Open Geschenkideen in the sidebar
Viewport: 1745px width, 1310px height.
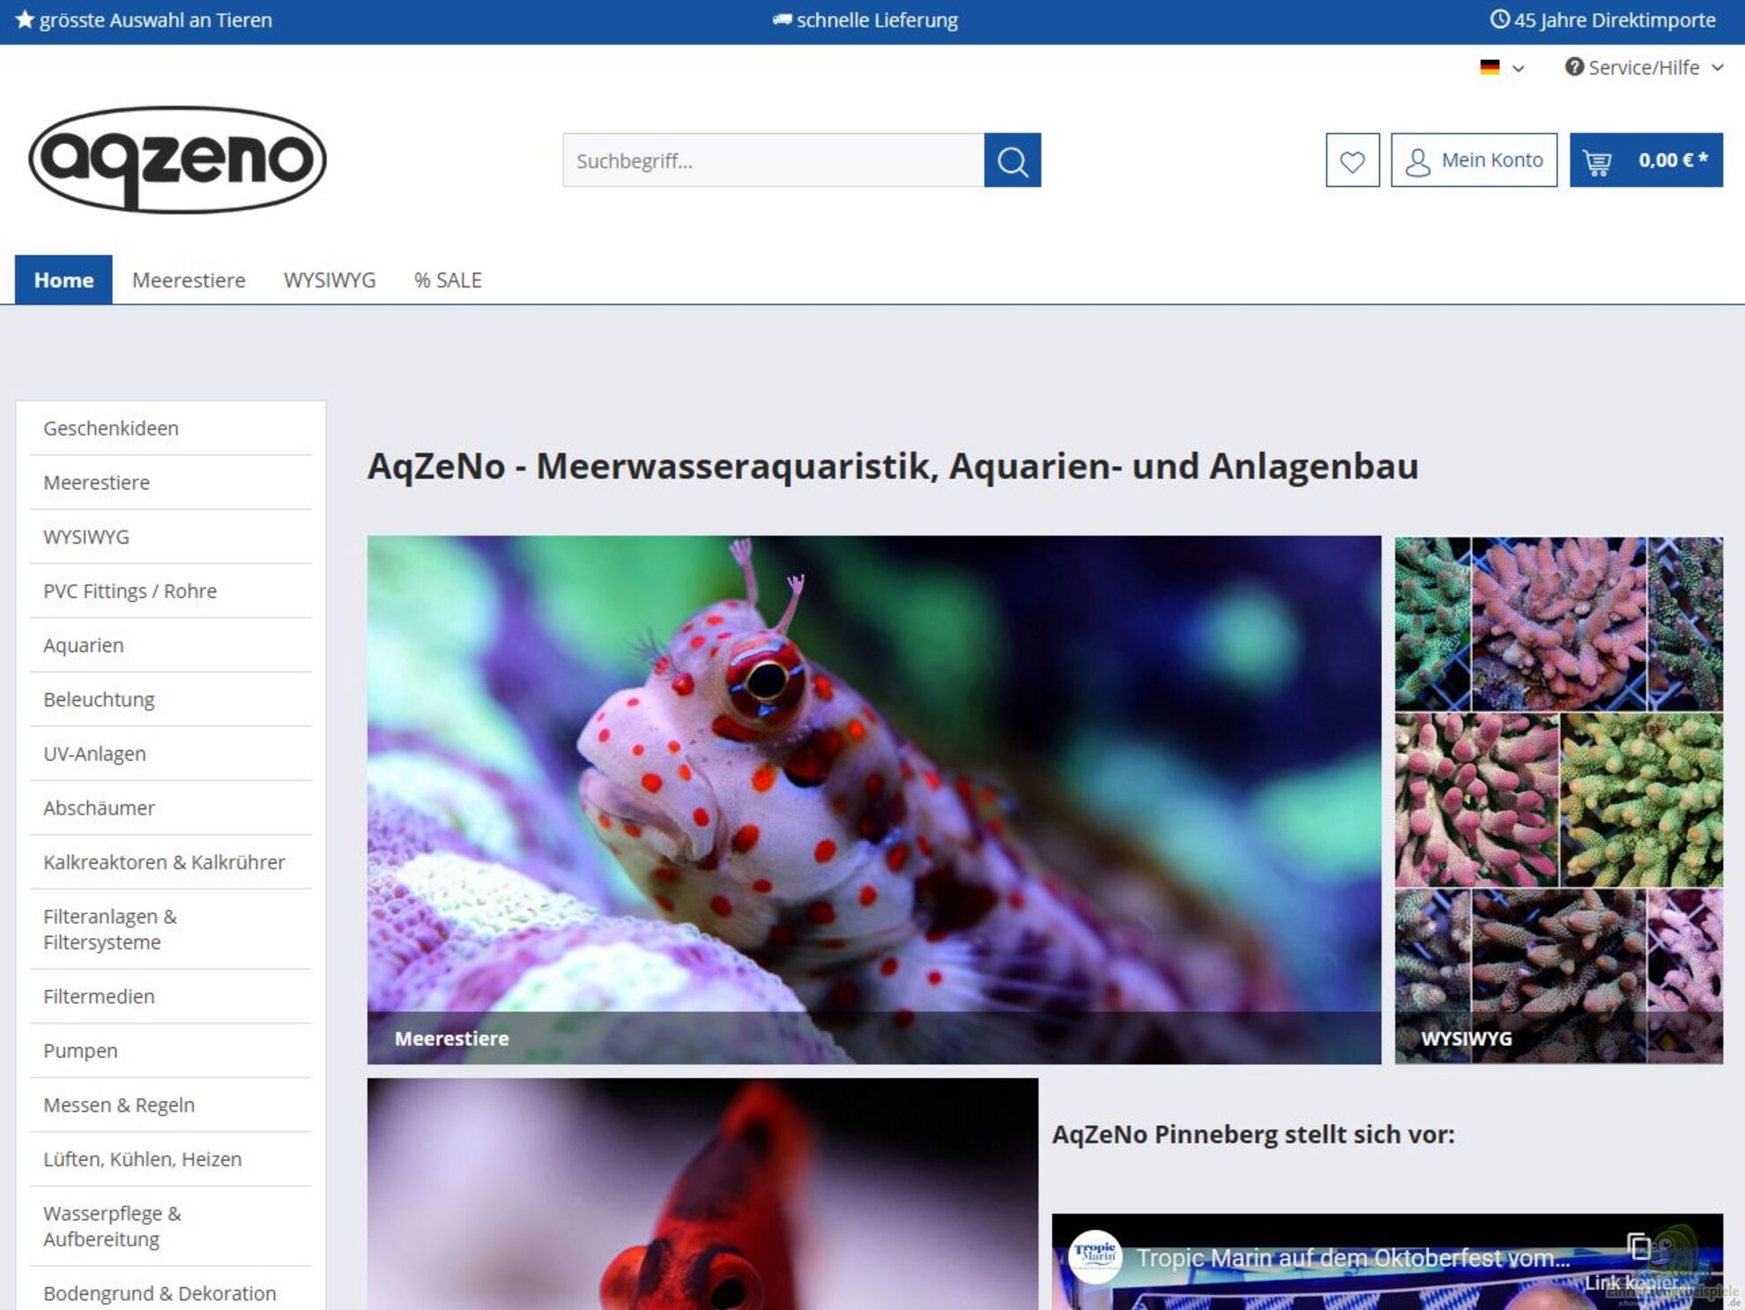111,428
